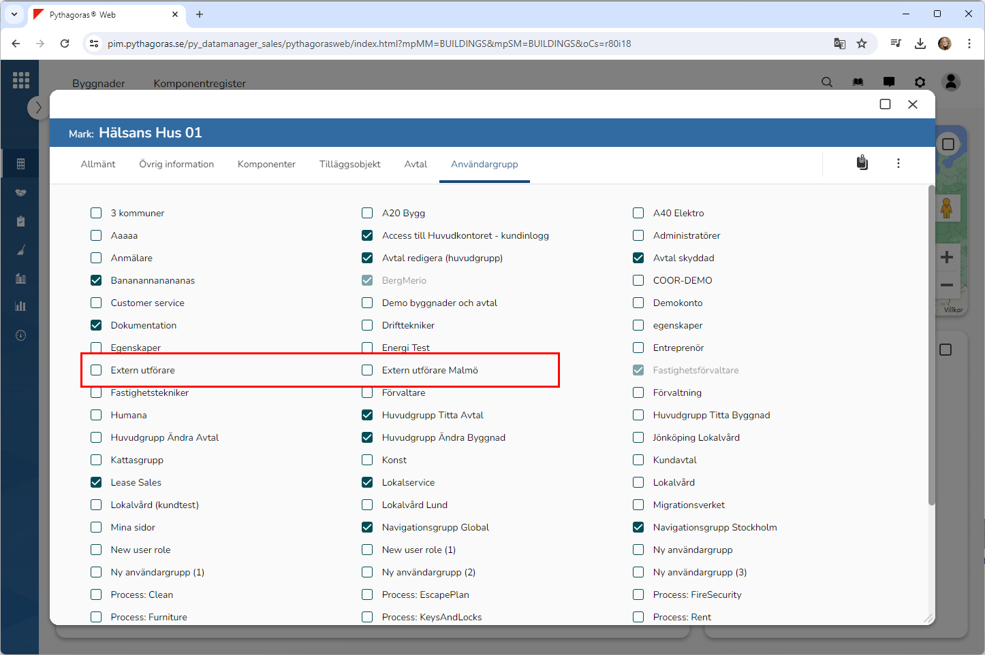Uncheck the Dokumentation checkbox
This screenshot has width=985, height=655.
tap(96, 325)
